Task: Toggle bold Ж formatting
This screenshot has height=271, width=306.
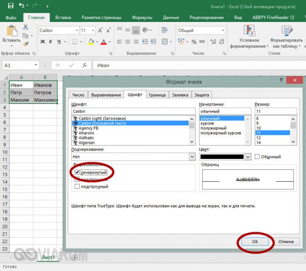Action: click(42, 42)
